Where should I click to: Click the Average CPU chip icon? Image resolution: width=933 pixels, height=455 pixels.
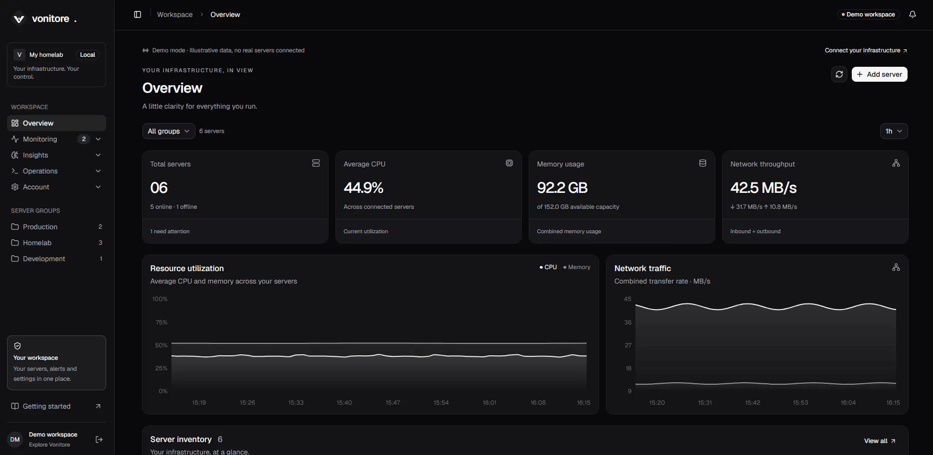509,163
